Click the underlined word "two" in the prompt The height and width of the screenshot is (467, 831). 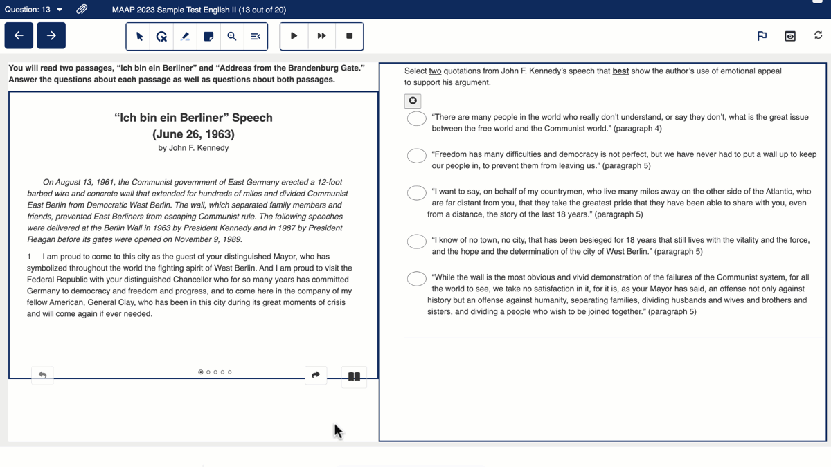click(x=435, y=71)
